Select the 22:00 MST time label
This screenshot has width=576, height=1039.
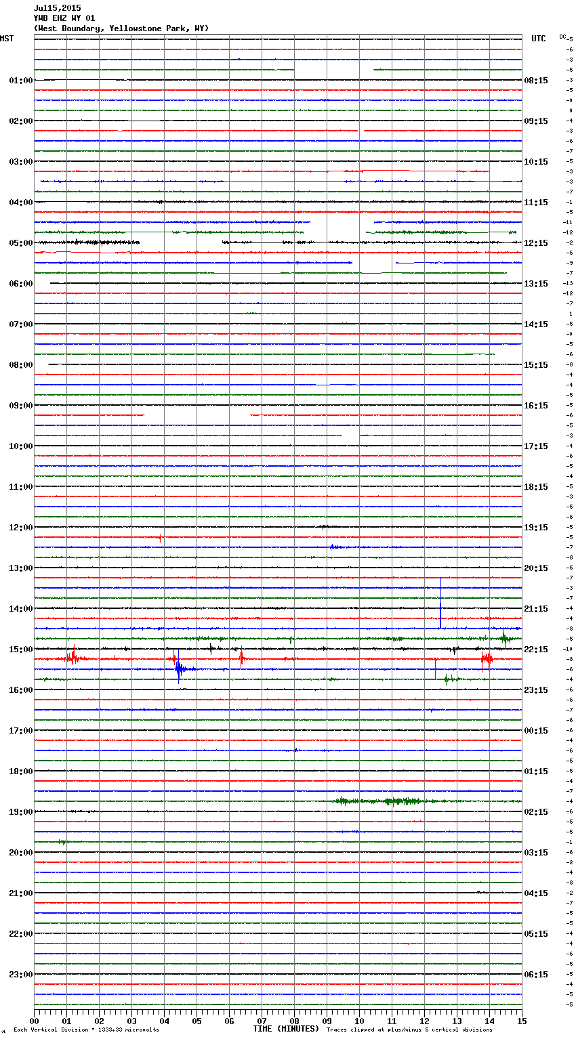[21, 934]
